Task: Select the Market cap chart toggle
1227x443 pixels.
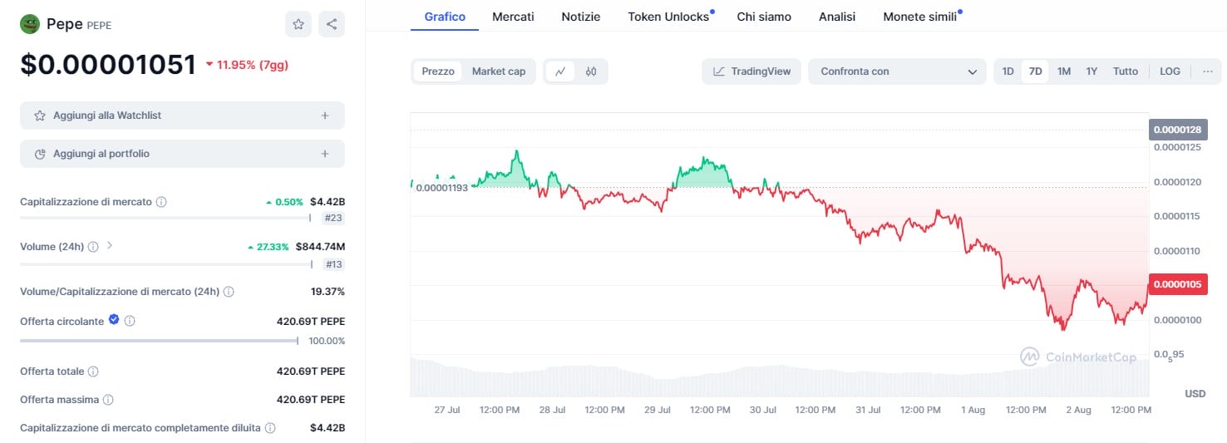Action: (499, 71)
